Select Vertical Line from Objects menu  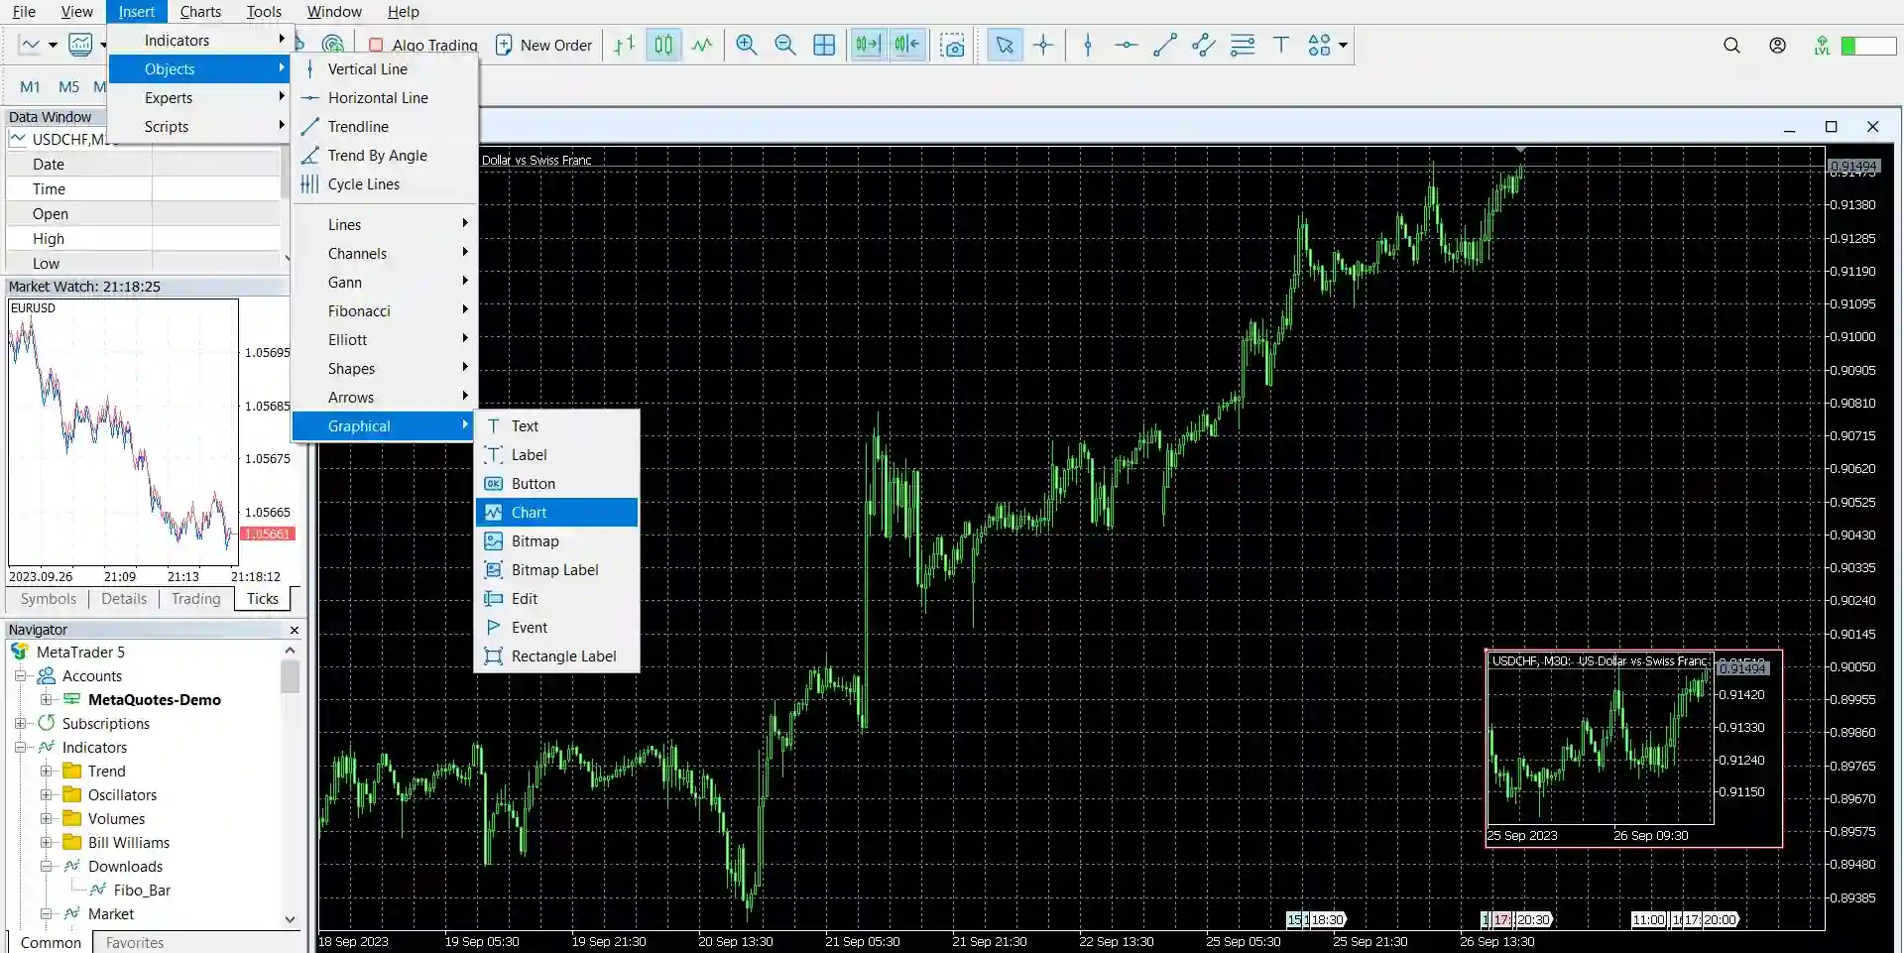tap(385, 69)
